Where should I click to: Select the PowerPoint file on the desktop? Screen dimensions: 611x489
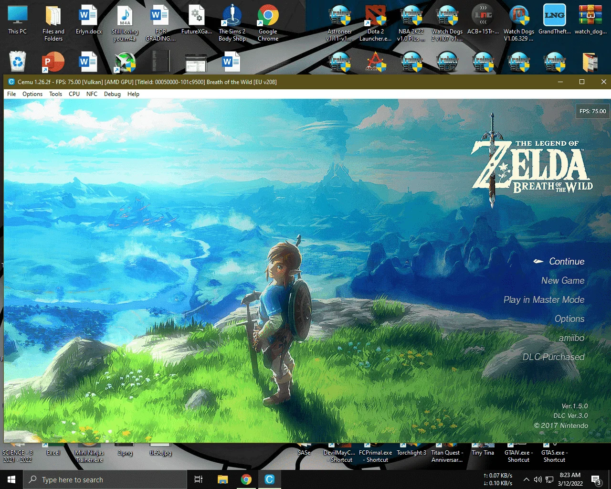[x=53, y=62]
